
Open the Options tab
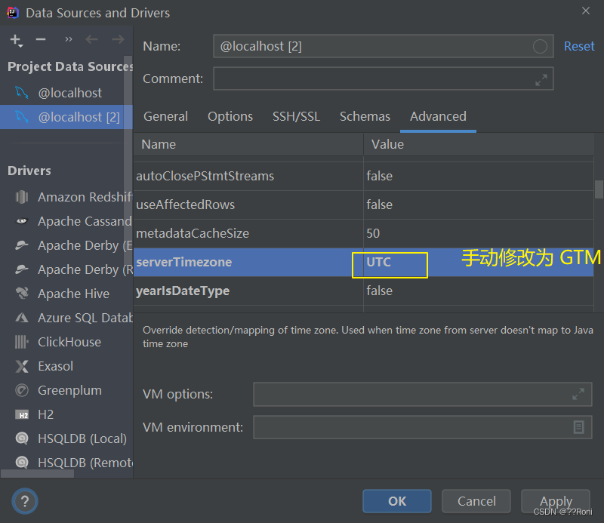[x=230, y=116]
